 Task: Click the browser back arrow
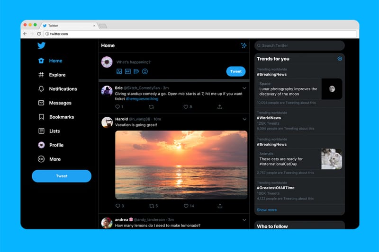25,34
